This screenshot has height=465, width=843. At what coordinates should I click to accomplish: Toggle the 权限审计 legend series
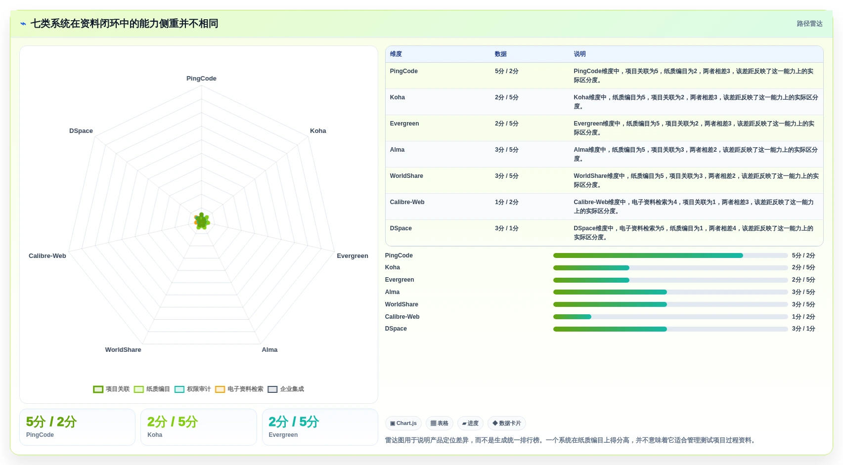tap(192, 389)
